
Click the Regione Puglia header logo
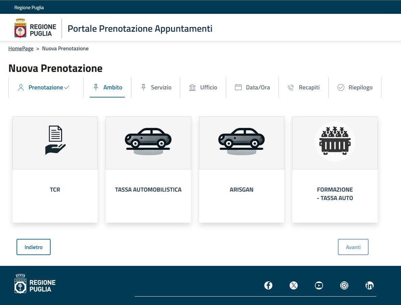pyautogui.click(x=35, y=28)
